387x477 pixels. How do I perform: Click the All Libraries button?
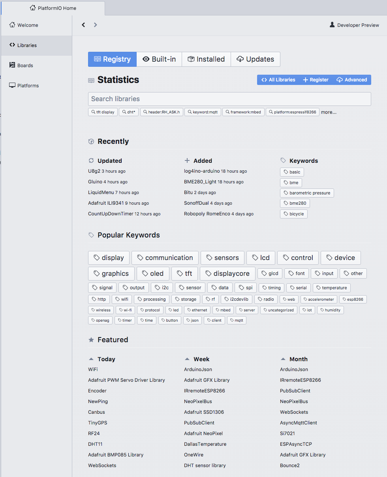(278, 80)
